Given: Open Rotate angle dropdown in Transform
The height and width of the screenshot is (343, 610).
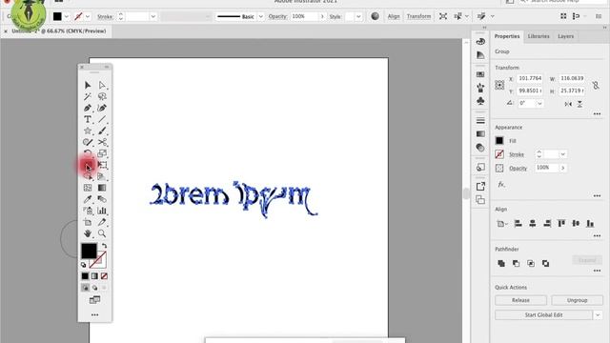Looking at the screenshot, I should click(539, 104).
